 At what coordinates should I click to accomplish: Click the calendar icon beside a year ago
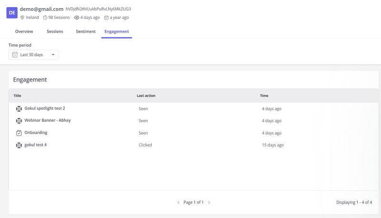106,18
